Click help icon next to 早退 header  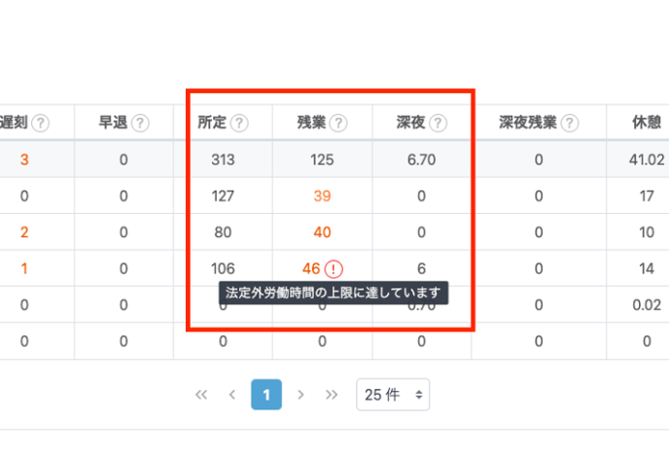pyautogui.click(x=140, y=123)
